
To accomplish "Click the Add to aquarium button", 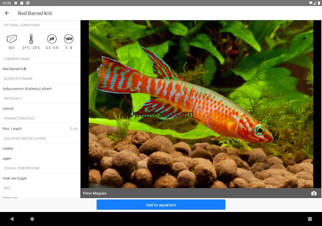I will click(x=161, y=205).
